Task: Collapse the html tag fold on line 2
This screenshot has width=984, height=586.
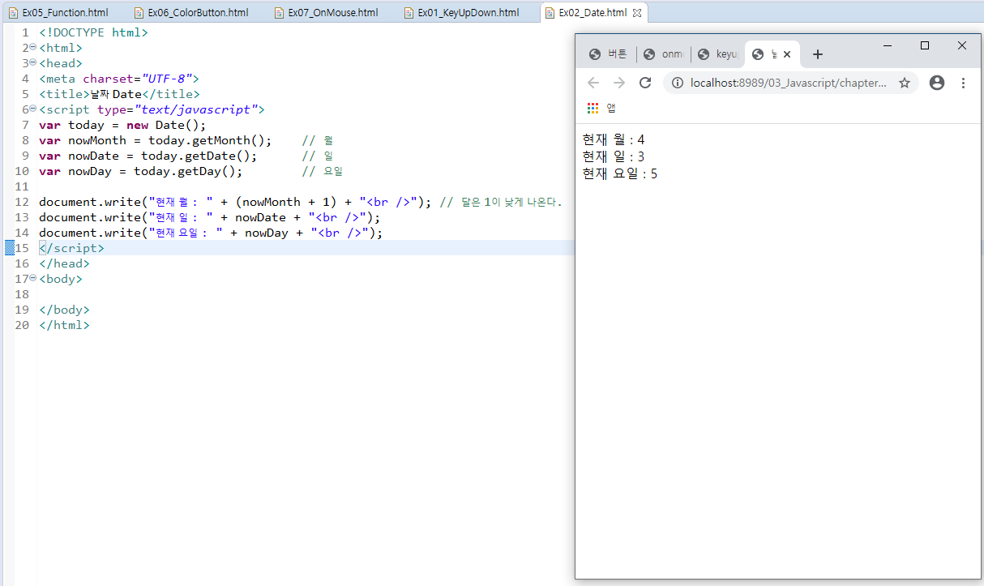Action: click(32, 47)
